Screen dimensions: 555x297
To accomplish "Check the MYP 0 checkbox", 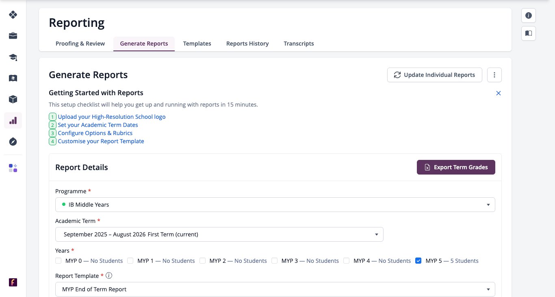I will [x=59, y=261].
